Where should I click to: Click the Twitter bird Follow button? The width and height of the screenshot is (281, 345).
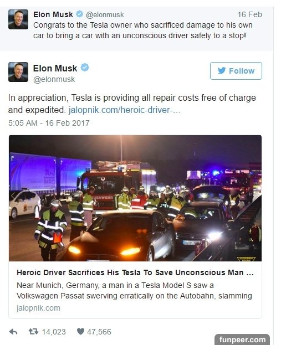(236, 71)
